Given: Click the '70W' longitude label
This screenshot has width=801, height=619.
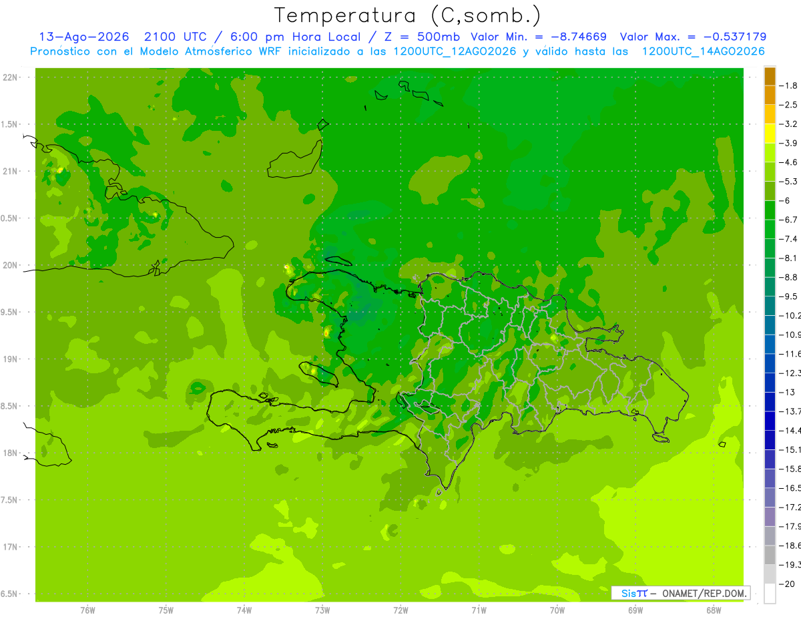Looking at the screenshot, I should (557, 610).
